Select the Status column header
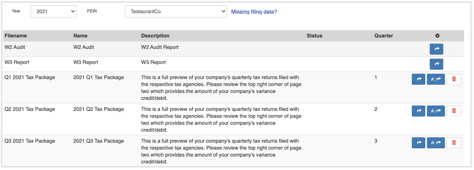The width and height of the screenshot is (474, 170). [x=314, y=36]
